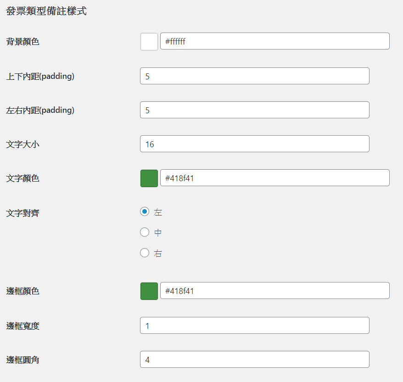Click the 發票類型備註樣式 section heading

(46, 11)
